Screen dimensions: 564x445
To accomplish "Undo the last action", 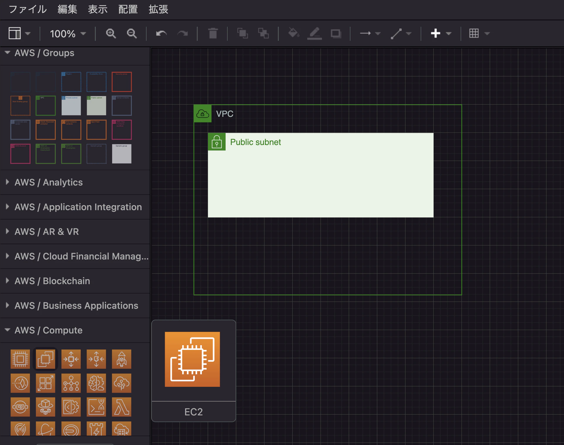I will [161, 33].
